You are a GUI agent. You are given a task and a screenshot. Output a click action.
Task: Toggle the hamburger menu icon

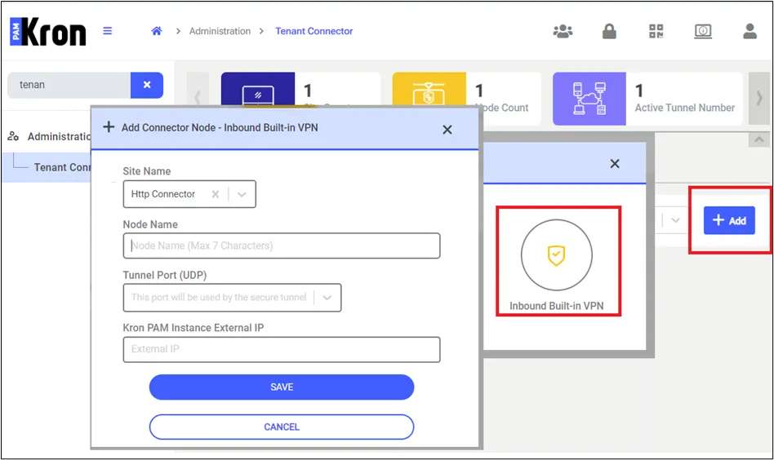107,31
